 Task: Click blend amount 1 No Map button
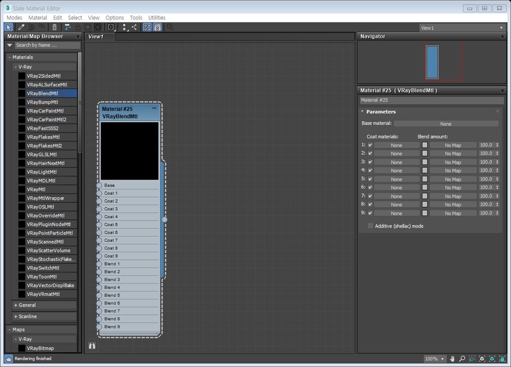453,145
